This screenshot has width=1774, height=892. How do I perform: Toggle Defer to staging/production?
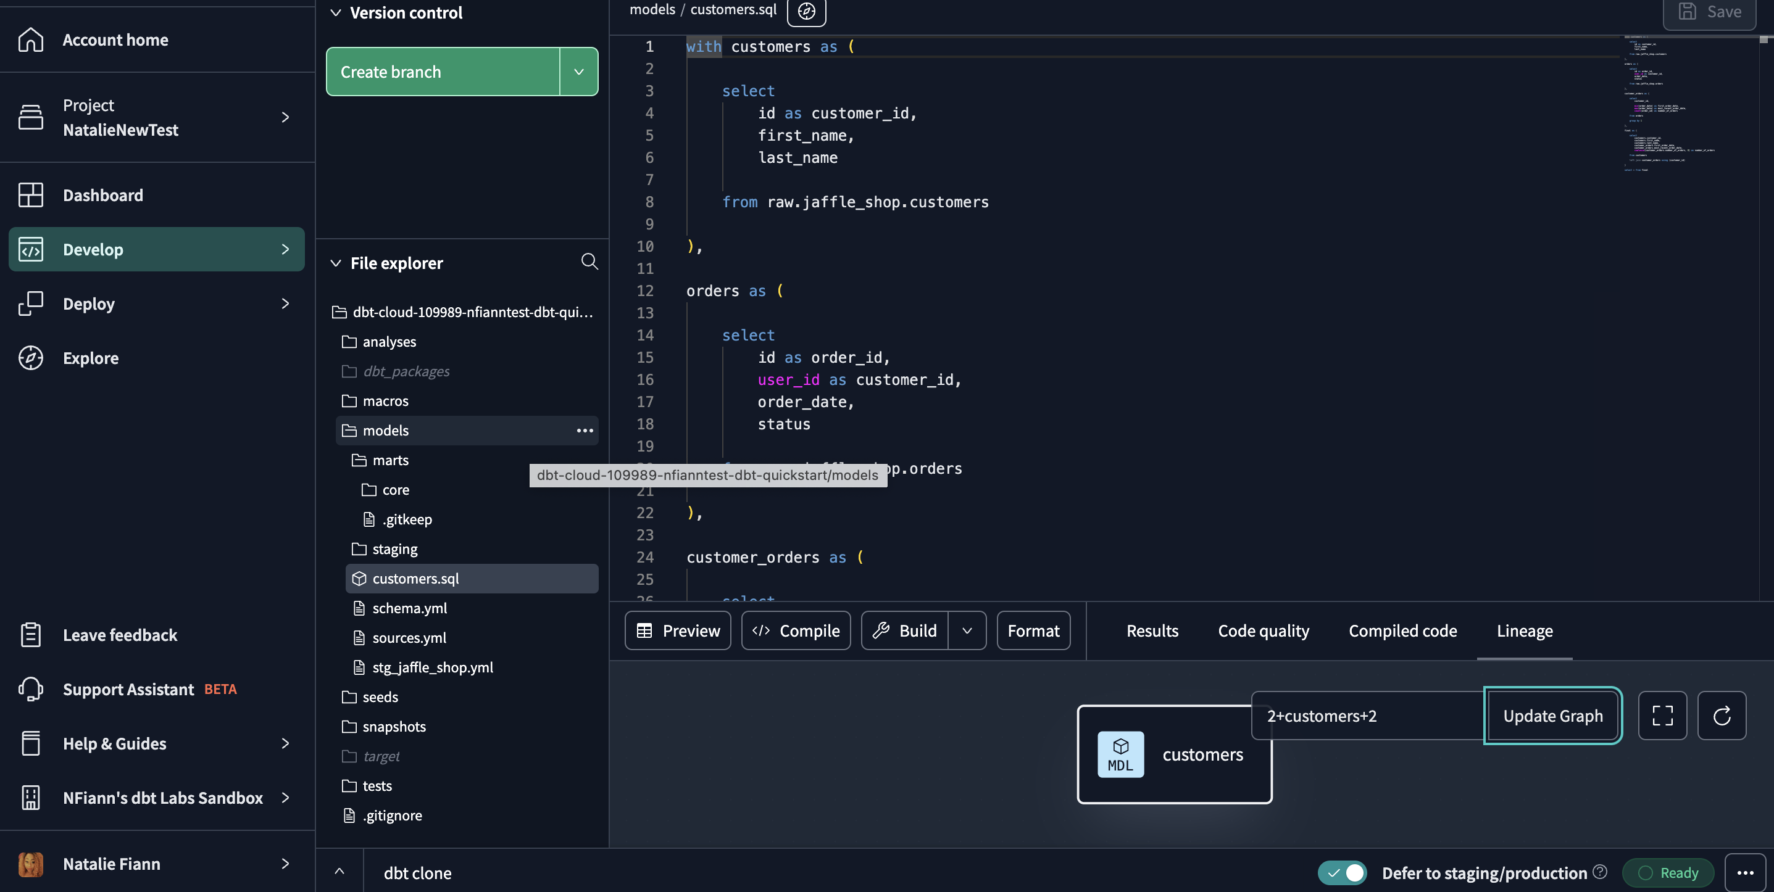(1341, 872)
